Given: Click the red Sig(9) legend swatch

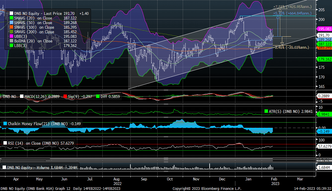Looking at the screenshot, I should tap(65, 97).
